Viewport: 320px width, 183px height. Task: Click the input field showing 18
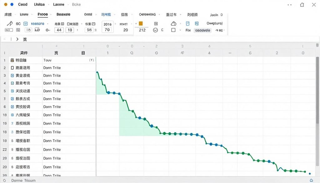point(70,30)
